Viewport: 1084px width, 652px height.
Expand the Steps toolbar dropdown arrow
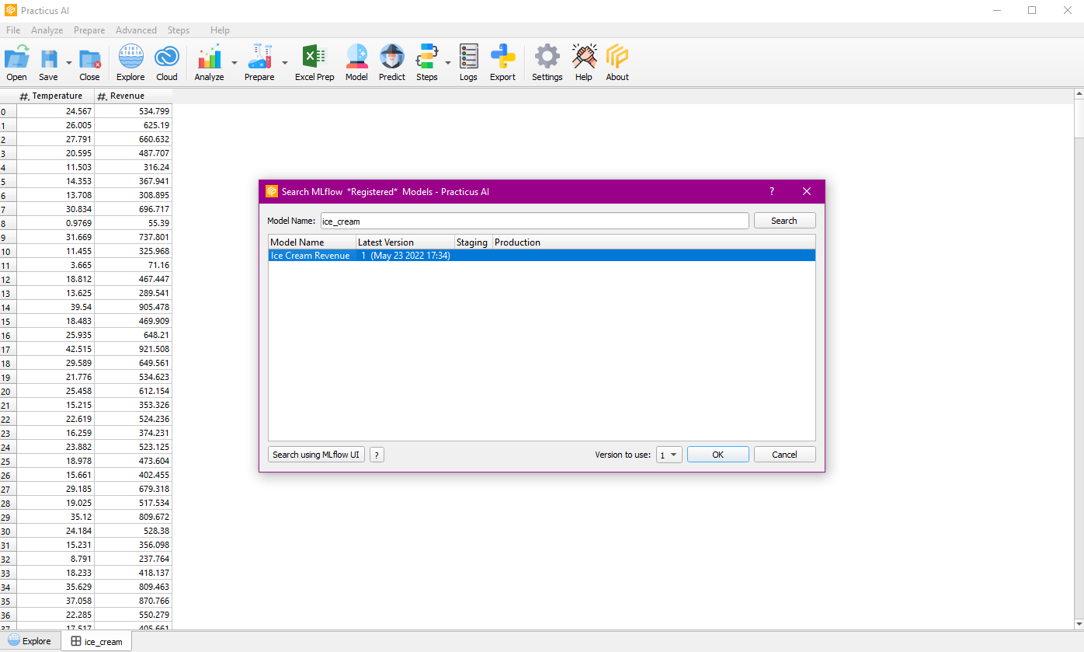(448, 63)
